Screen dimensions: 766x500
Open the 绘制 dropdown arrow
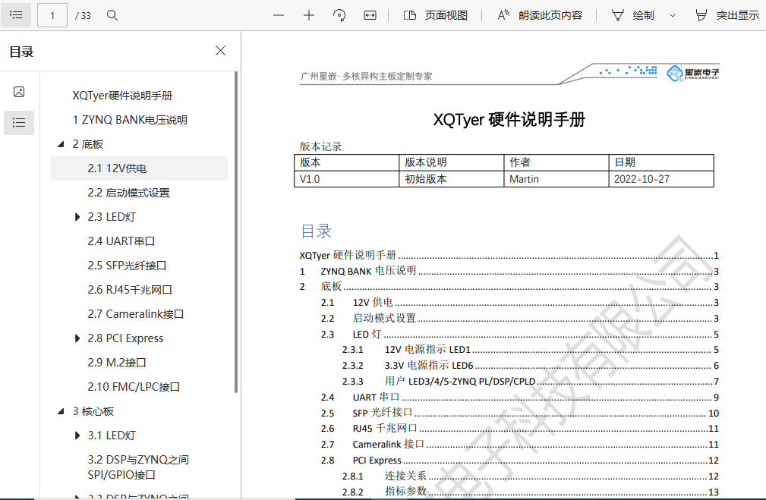[672, 15]
